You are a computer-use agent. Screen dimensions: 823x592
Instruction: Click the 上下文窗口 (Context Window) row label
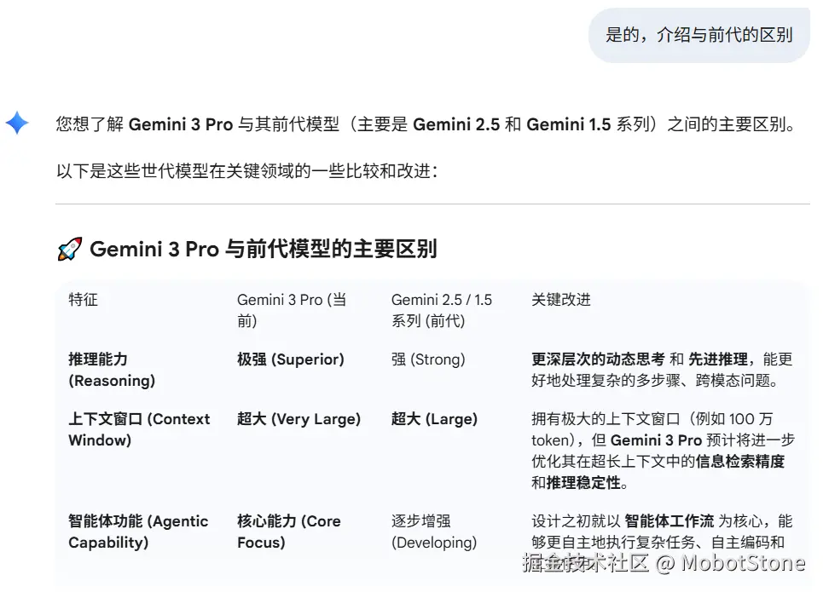click(x=139, y=429)
